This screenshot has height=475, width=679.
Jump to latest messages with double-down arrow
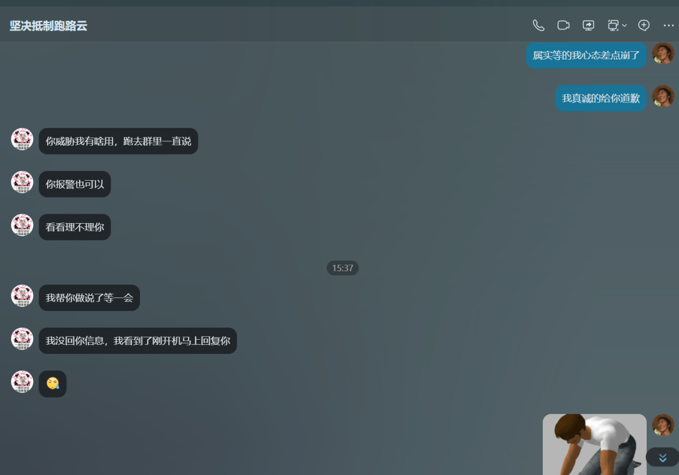point(662,458)
